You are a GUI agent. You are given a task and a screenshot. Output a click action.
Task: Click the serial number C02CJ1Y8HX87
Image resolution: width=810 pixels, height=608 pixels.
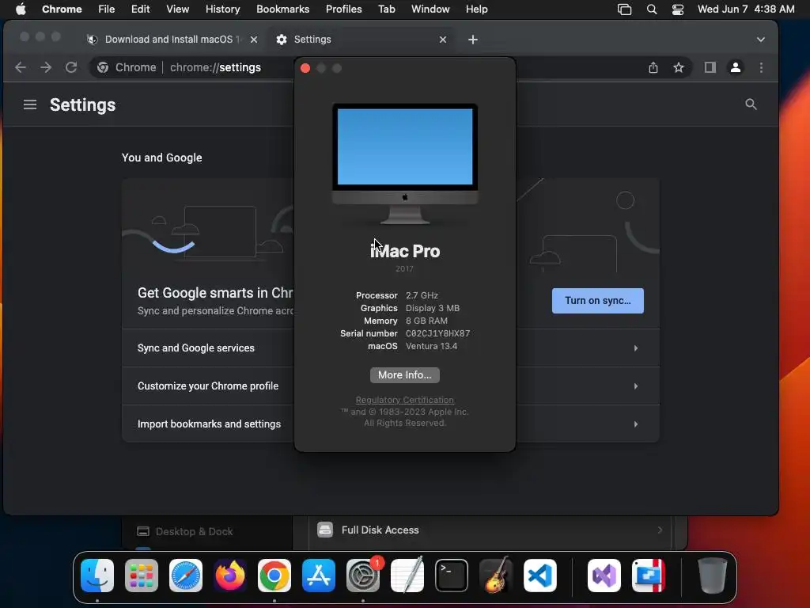[437, 333]
